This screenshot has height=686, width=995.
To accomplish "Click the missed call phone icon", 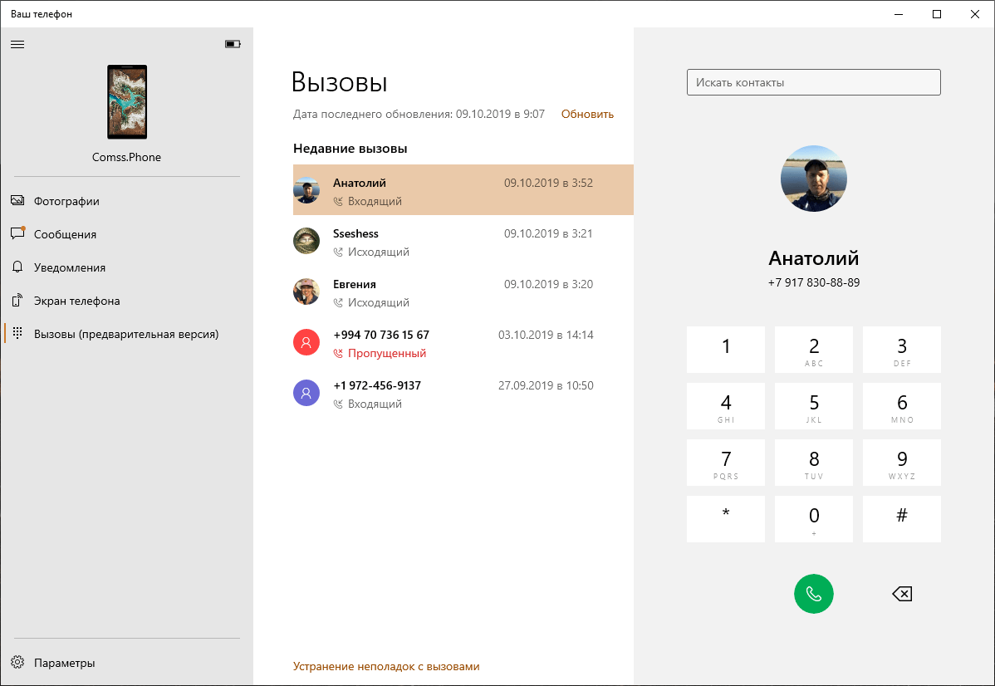I will click(x=338, y=354).
